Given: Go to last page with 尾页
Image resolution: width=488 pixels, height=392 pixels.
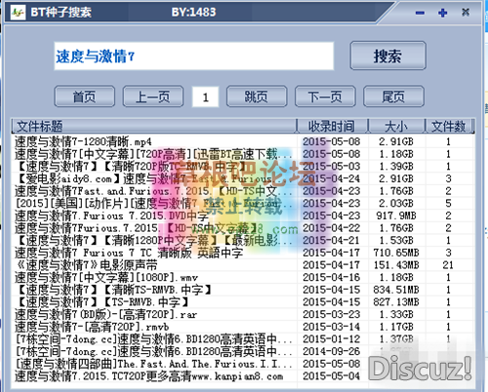Looking at the screenshot, I should pyautogui.click(x=393, y=97).
